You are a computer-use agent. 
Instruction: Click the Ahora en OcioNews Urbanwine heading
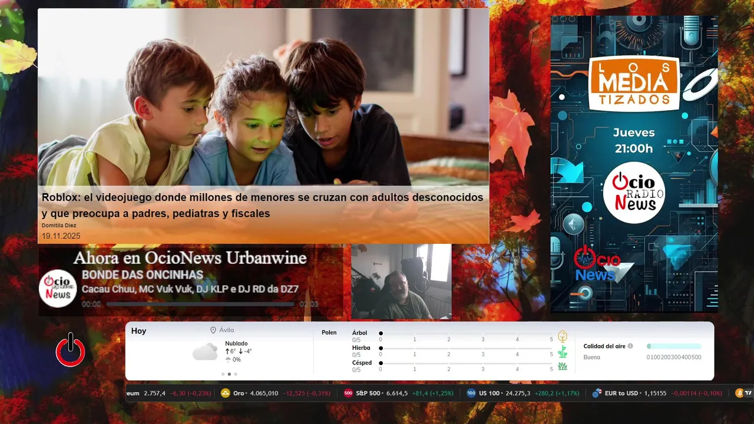[x=190, y=258]
